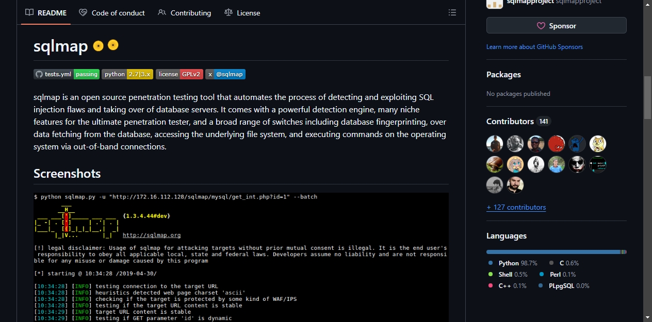Switch to the README tab

click(46, 12)
